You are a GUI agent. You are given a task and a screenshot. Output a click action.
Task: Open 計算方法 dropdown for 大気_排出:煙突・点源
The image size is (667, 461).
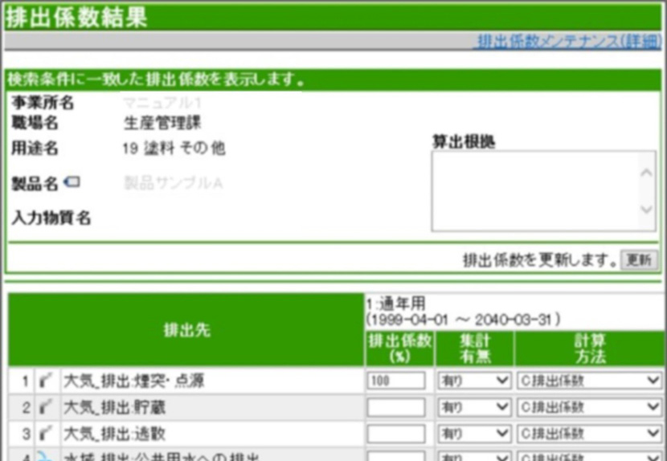590,380
